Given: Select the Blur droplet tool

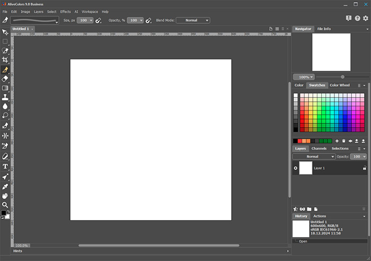Looking at the screenshot, I should tap(5, 106).
